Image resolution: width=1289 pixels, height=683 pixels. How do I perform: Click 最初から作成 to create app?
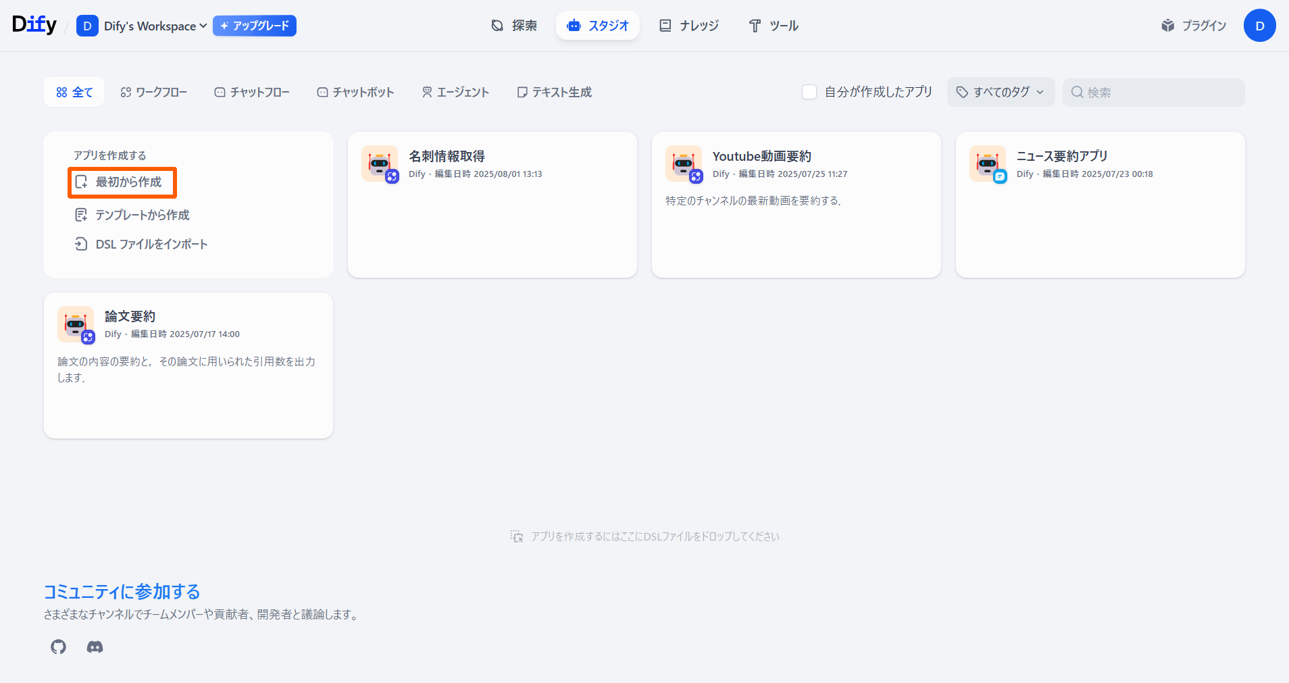(x=122, y=182)
